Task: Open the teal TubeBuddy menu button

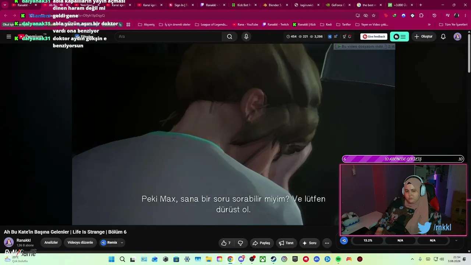Action: coord(399,36)
